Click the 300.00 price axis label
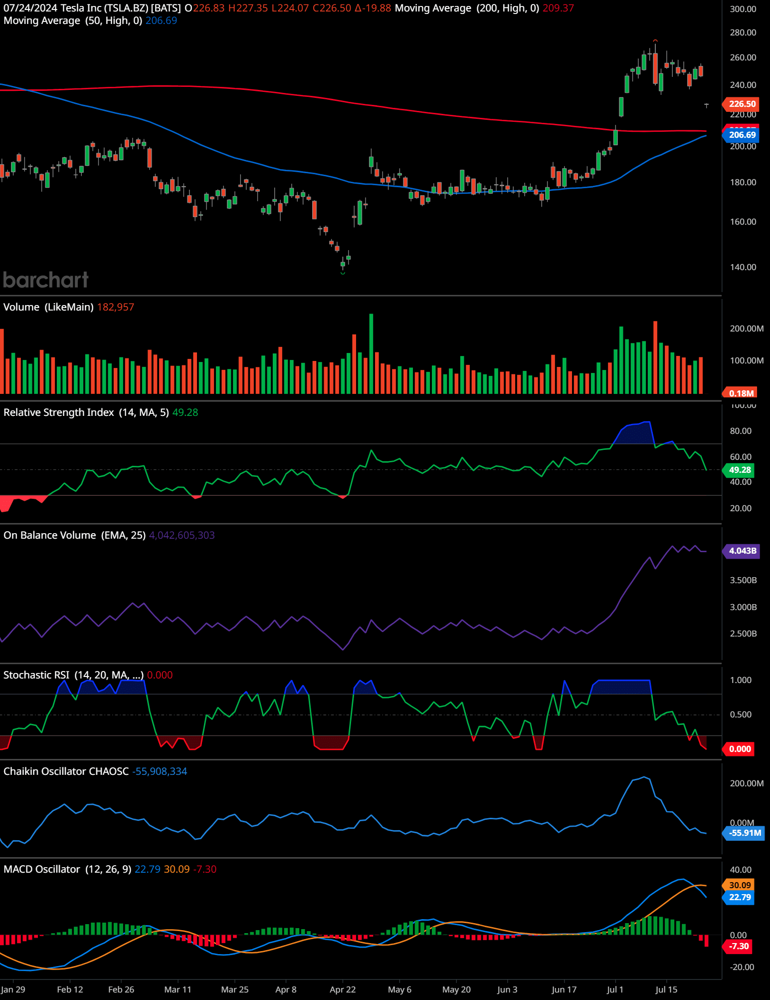 pyautogui.click(x=743, y=9)
